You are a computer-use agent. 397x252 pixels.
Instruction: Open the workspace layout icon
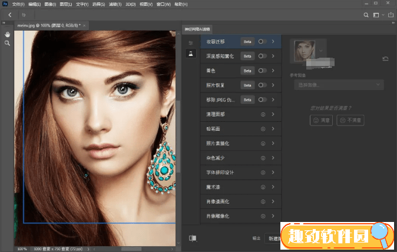click(376, 15)
